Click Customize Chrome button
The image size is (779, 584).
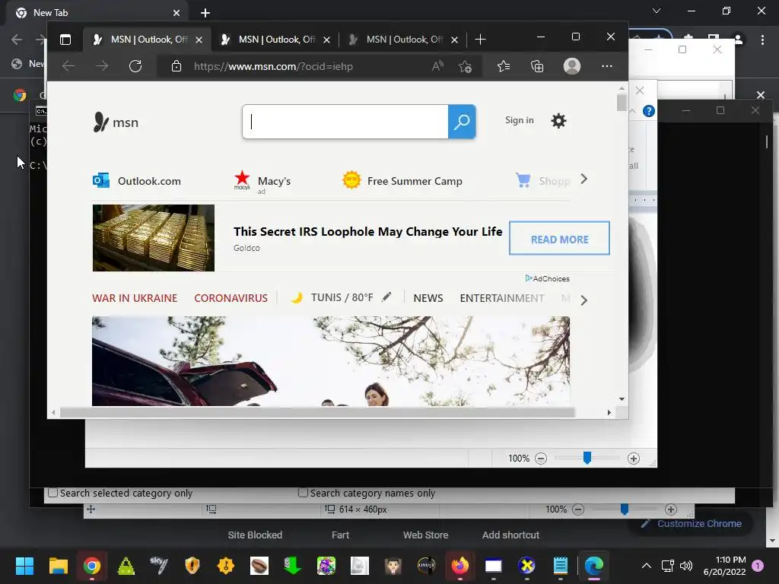coord(691,523)
